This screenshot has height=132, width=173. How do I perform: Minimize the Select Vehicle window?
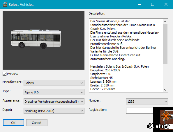click(x=140, y=5)
